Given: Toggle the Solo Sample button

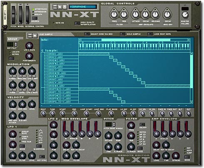Looking at the screenshot, I should point(123,34).
